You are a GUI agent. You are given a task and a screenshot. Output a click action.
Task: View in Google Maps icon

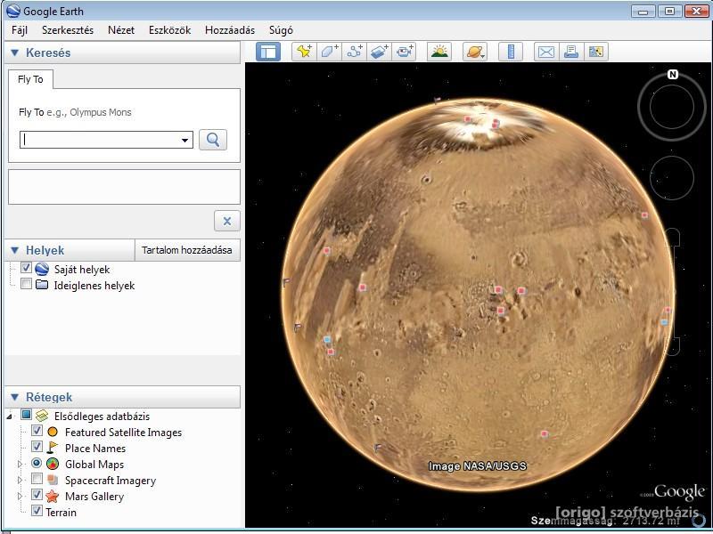coord(595,52)
